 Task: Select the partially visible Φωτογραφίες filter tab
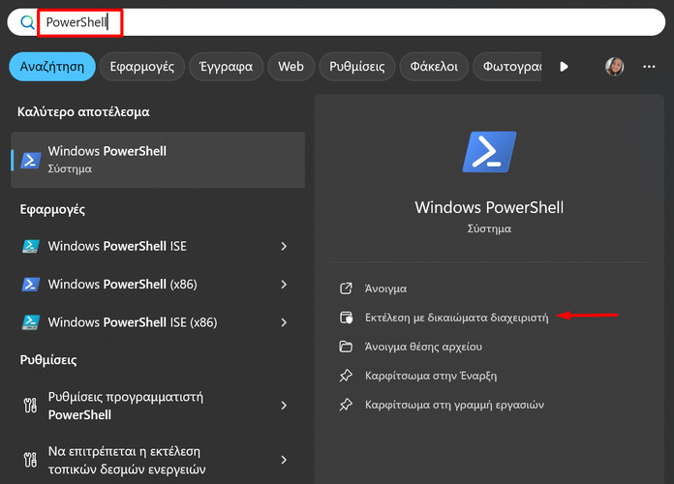click(x=507, y=67)
